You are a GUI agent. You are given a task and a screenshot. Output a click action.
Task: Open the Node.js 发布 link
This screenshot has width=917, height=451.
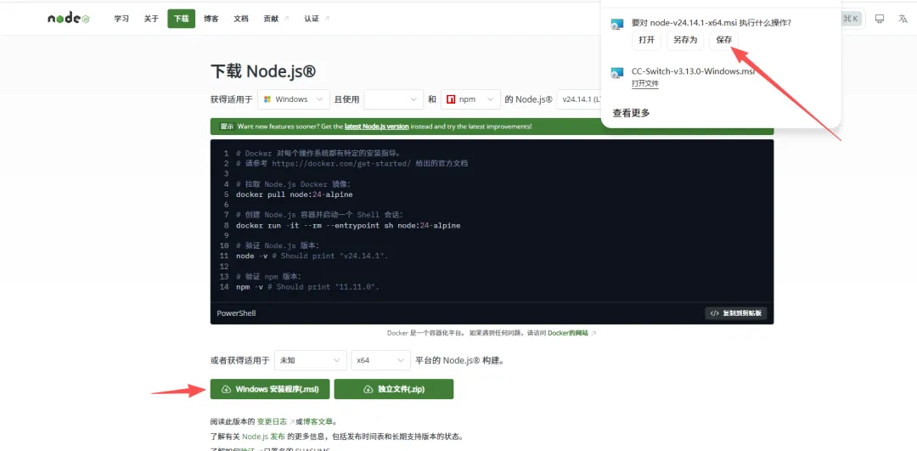[x=264, y=437]
